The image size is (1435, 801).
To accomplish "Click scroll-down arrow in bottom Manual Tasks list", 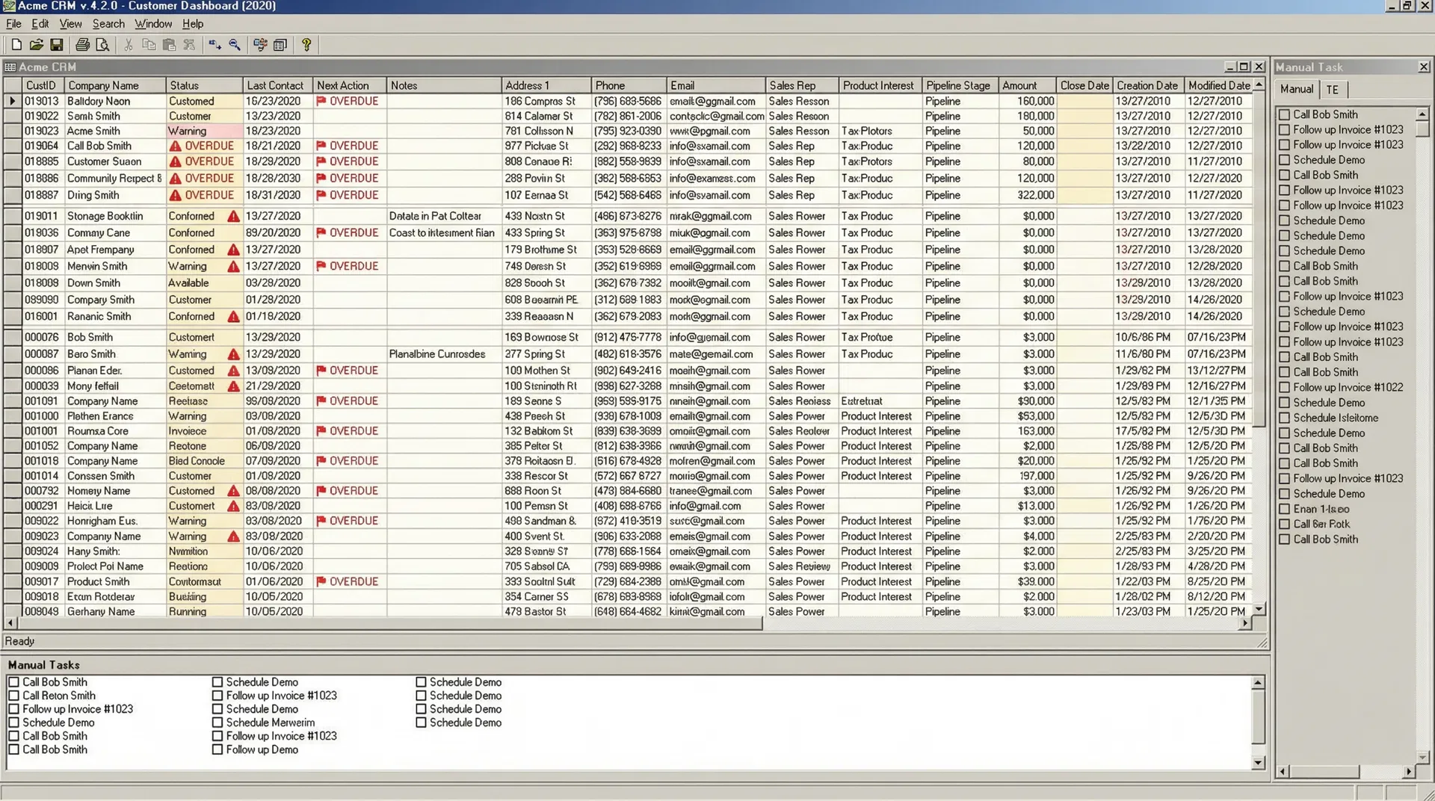I will click(1258, 762).
